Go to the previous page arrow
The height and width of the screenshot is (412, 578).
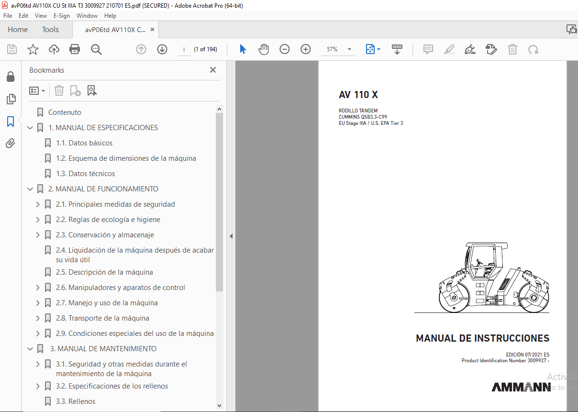(x=141, y=49)
